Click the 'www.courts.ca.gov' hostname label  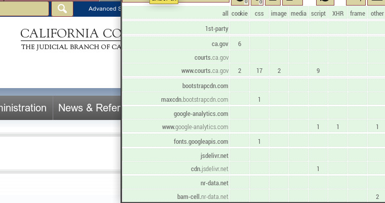[x=176, y=71]
